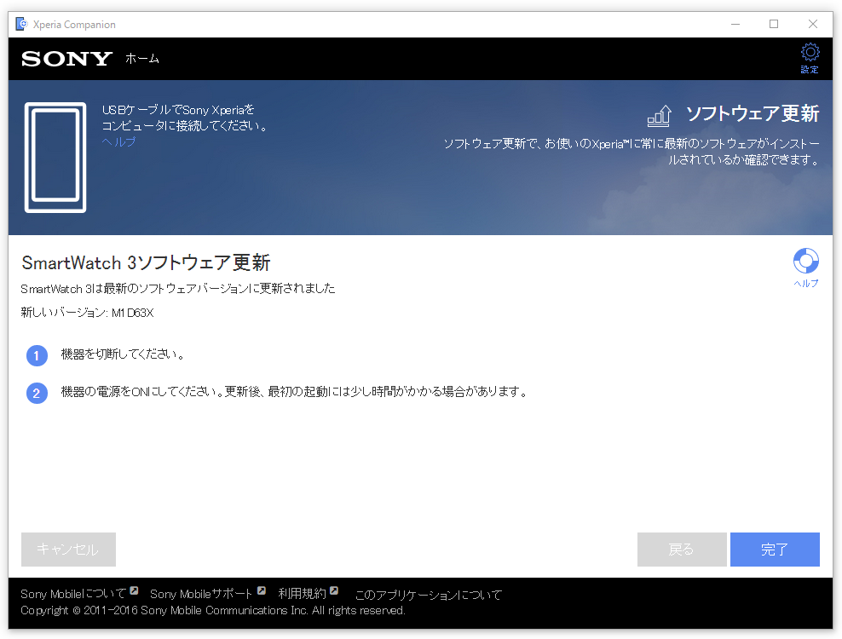Maximize the Xperia Companion window

774,24
